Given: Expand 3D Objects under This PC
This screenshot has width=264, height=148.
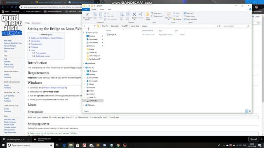Looking at the screenshot, I should 85,71.
